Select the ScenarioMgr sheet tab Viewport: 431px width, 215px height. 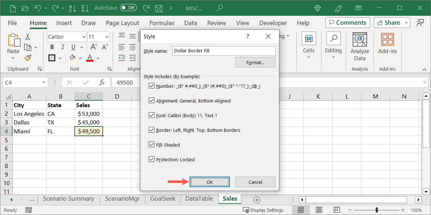(122, 199)
